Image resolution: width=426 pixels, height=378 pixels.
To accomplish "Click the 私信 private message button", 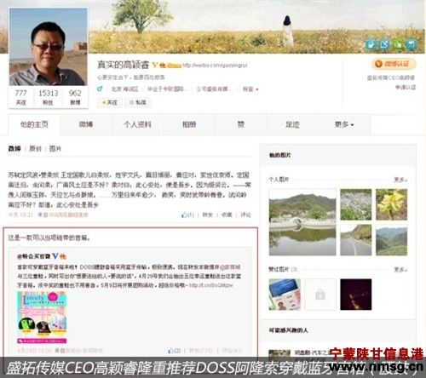I will (138, 102).
